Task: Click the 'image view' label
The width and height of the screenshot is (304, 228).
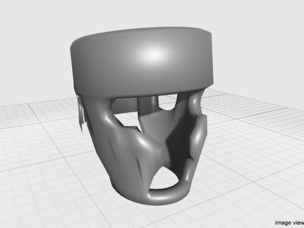Action: 289,222
